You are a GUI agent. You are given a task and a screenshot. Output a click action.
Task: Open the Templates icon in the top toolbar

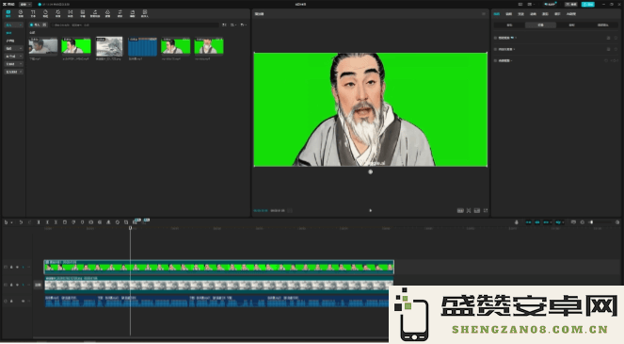tap(132, 13)
